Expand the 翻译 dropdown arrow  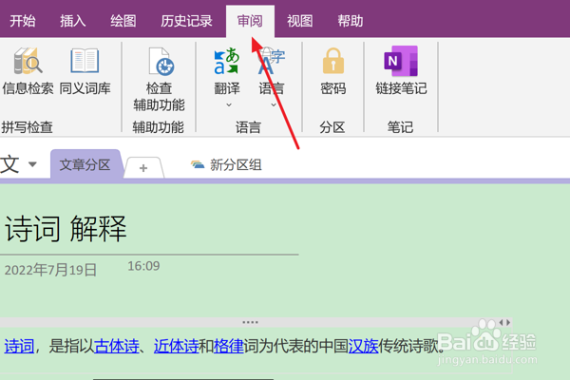tap(229, 105)
